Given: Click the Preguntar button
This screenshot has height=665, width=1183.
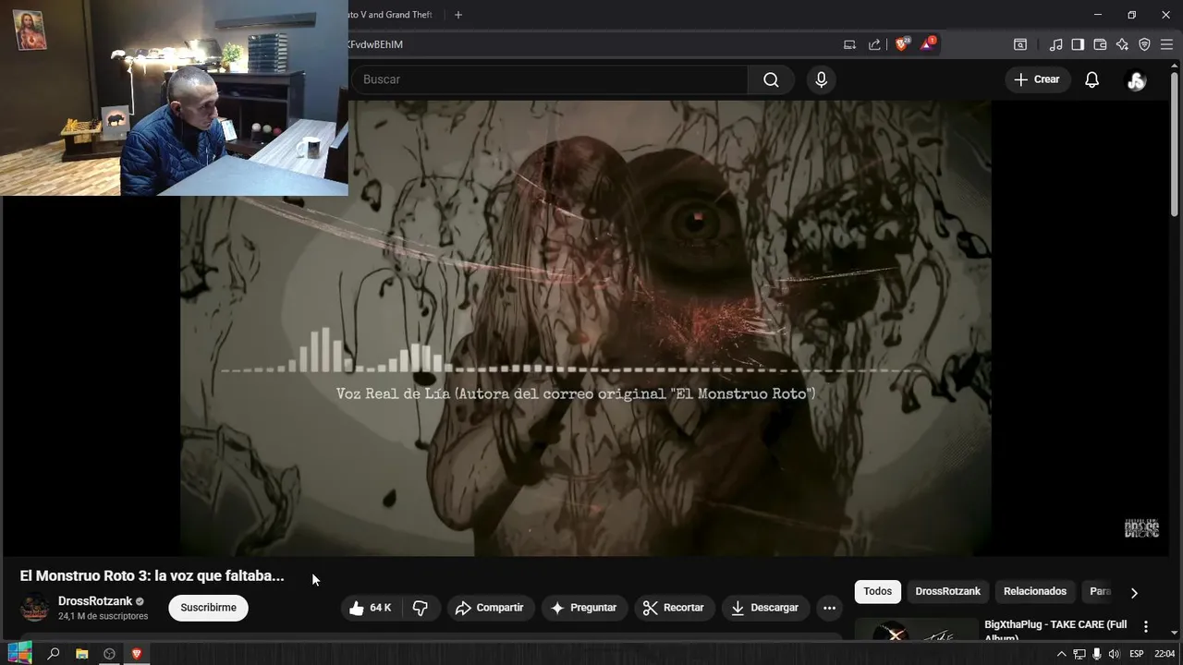Looking at the screenshot, I should 583,608.
